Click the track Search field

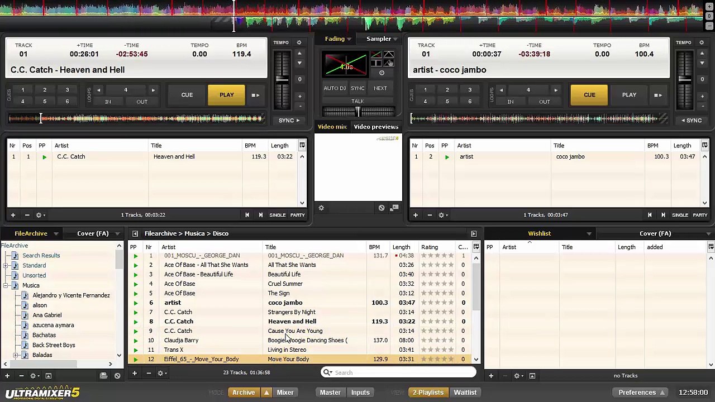pos(399,372)
